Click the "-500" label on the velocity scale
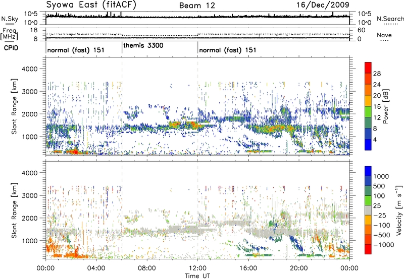The height and width of the screenshot is (279, 404). (382, 235)
